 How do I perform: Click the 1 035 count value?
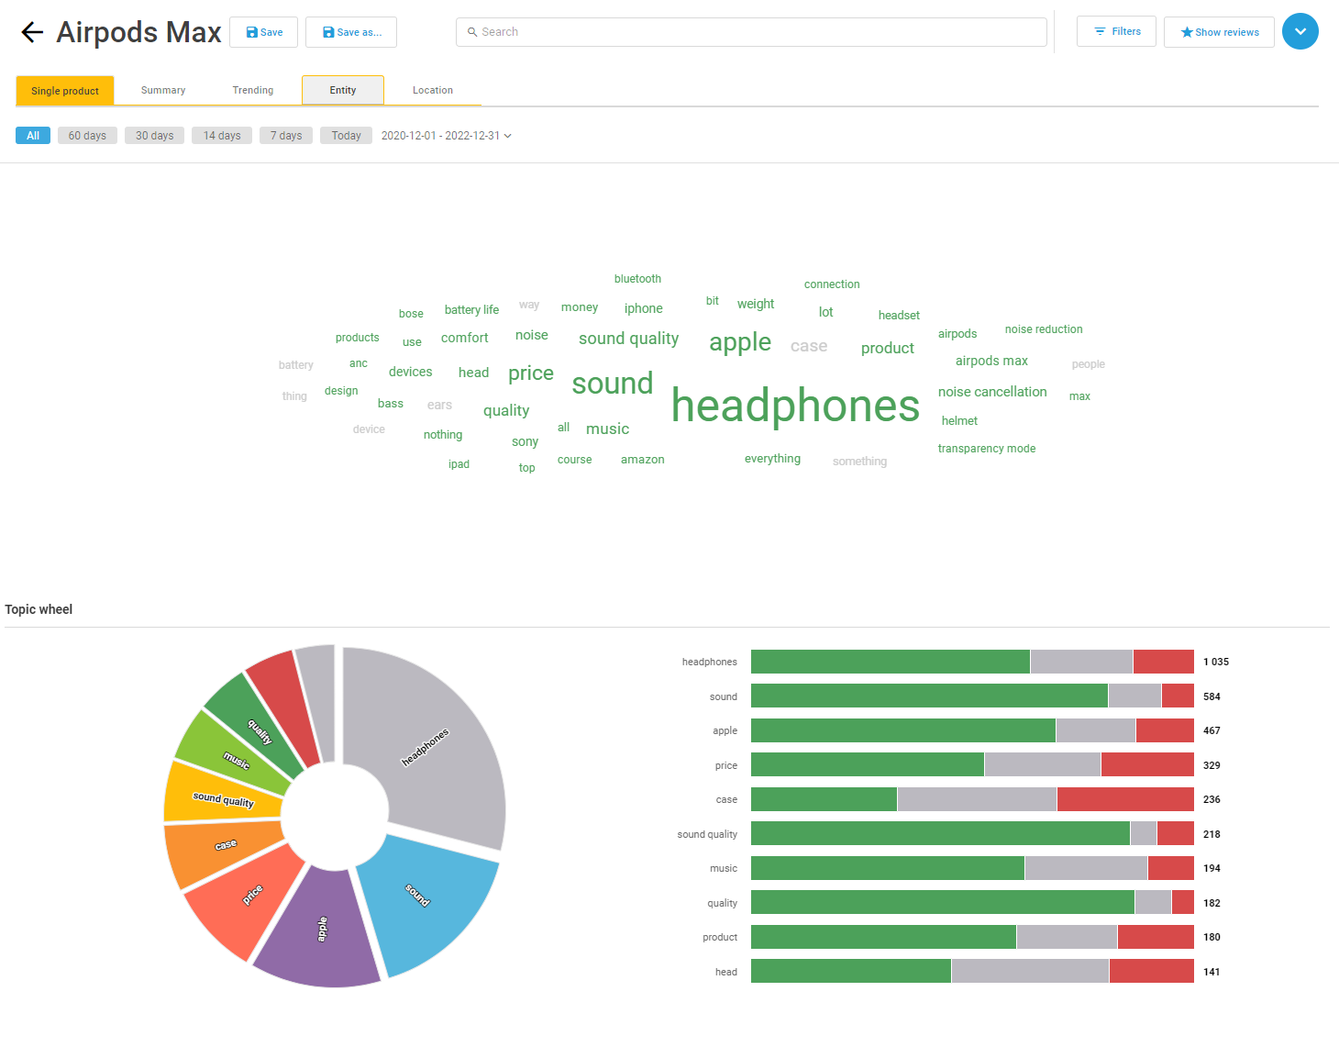click(1216, 662)
